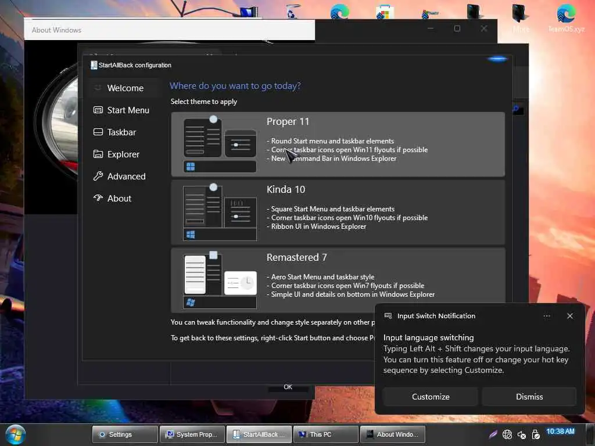
Task: Click the Taskbar sidebar icon
Action: click(98, 132)
